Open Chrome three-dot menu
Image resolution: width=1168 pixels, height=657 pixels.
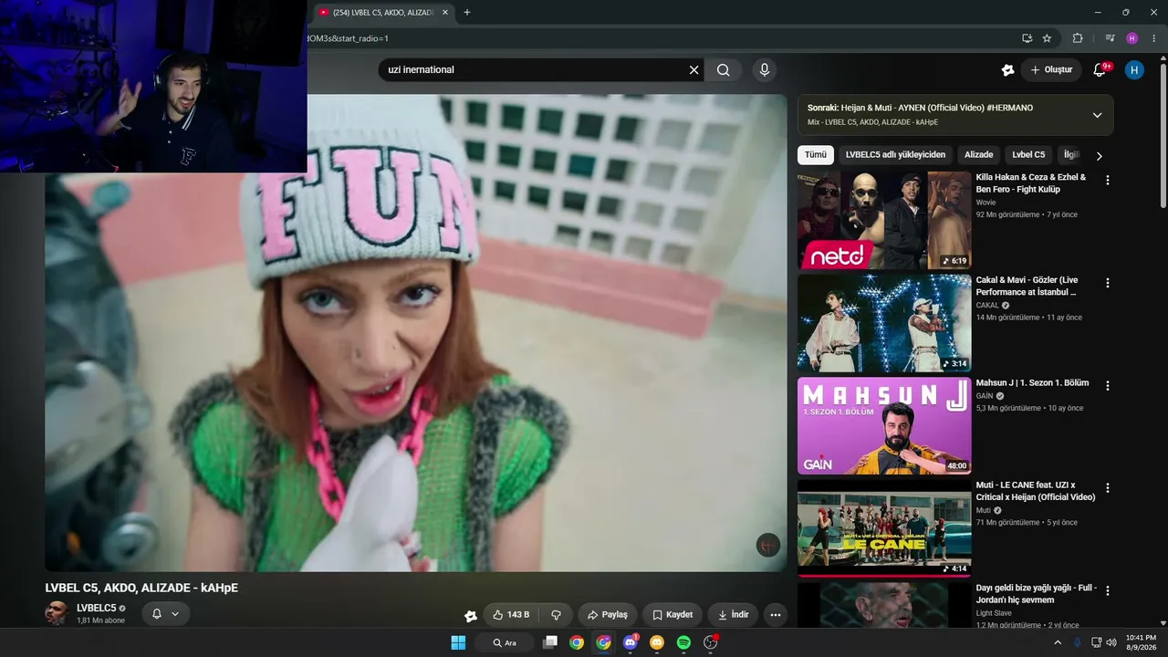pos(1153,38)
